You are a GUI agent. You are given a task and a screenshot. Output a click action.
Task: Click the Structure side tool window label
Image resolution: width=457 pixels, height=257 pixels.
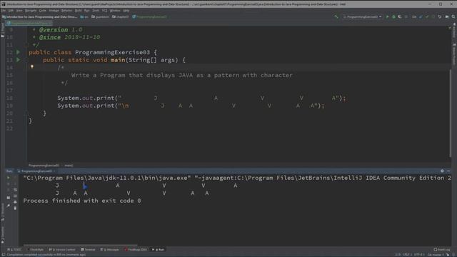click(x=2, y=213)
